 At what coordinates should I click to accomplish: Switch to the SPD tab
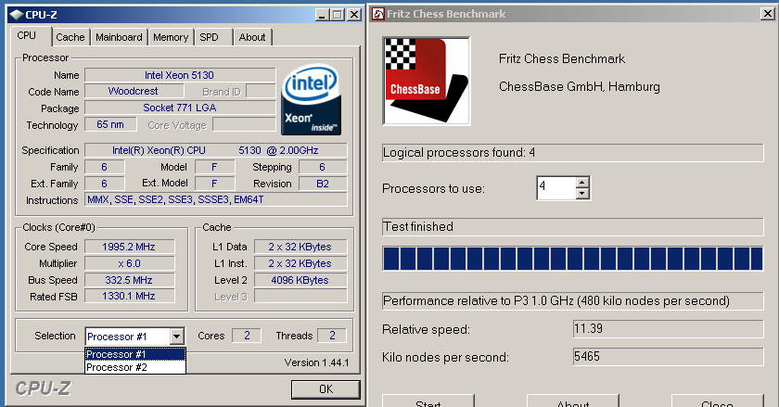coord(210,37)
